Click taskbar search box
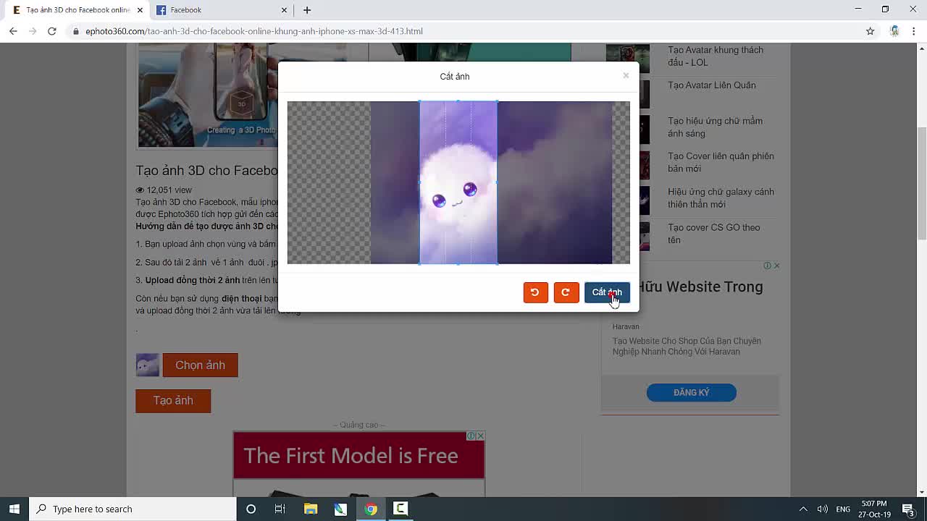This screenshot has height=521, width=927. click(x=133, y=509)
